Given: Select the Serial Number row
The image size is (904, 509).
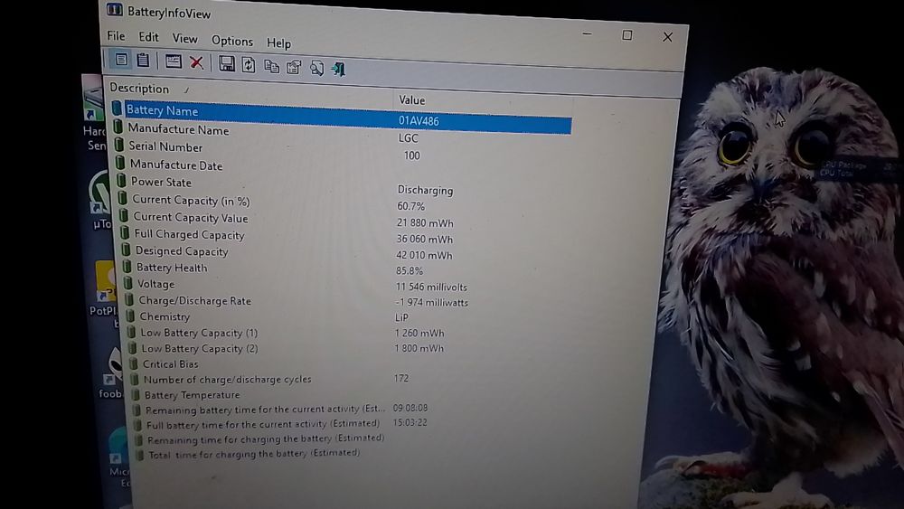Looking at the screenshot, I should 342,151.
